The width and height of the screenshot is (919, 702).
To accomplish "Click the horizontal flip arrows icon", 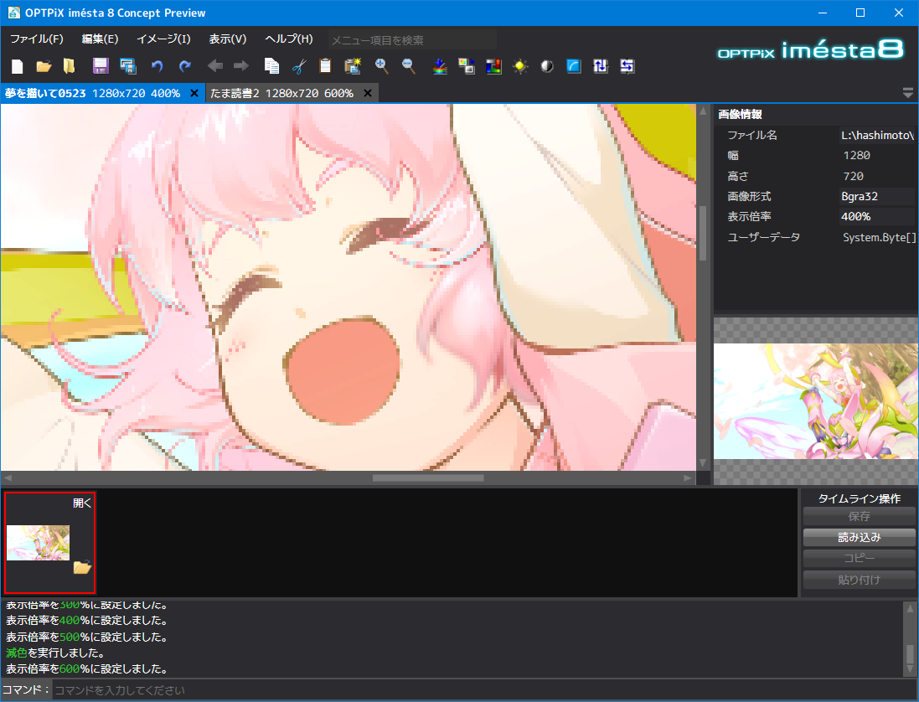I will pyautogui.click(x=627, y=66).
